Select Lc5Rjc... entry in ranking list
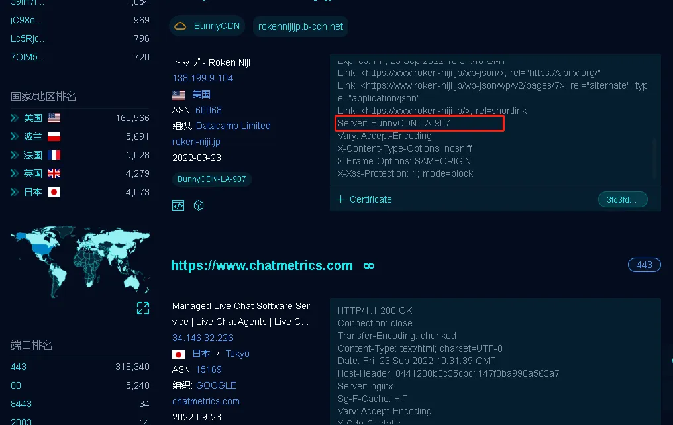Screen dimensions: 673x425 [28, 38]
